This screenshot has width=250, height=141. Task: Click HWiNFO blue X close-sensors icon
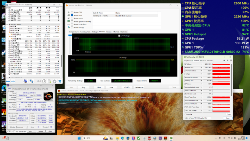[x=60, y=81]
